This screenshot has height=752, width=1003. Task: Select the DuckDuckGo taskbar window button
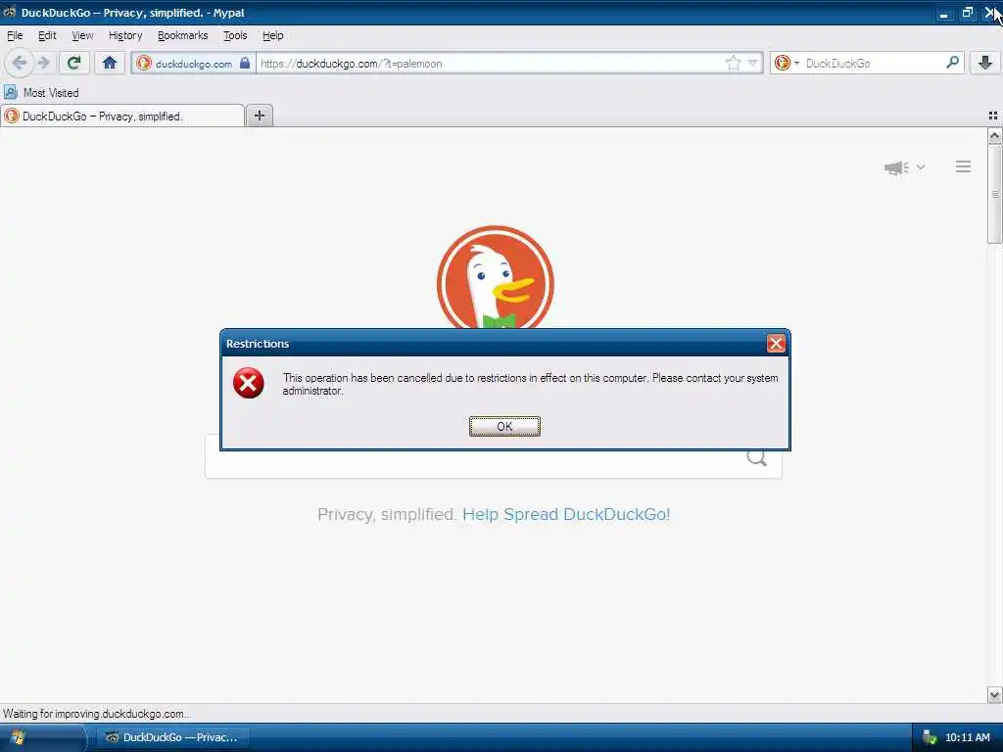172,737
